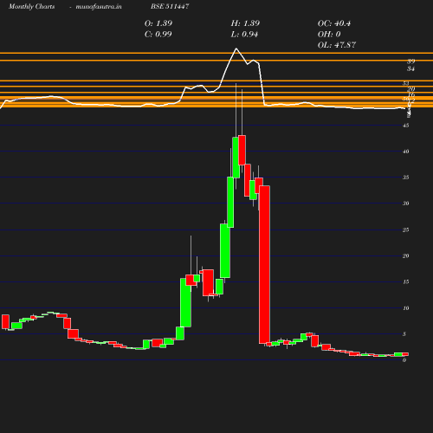Click the 5 price axis label
Image resolution: width=433 pixels, height=433 pixels.
point(404,334)
